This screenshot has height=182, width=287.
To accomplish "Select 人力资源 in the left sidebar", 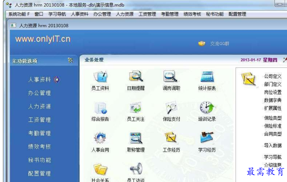I will pos(39,106).
